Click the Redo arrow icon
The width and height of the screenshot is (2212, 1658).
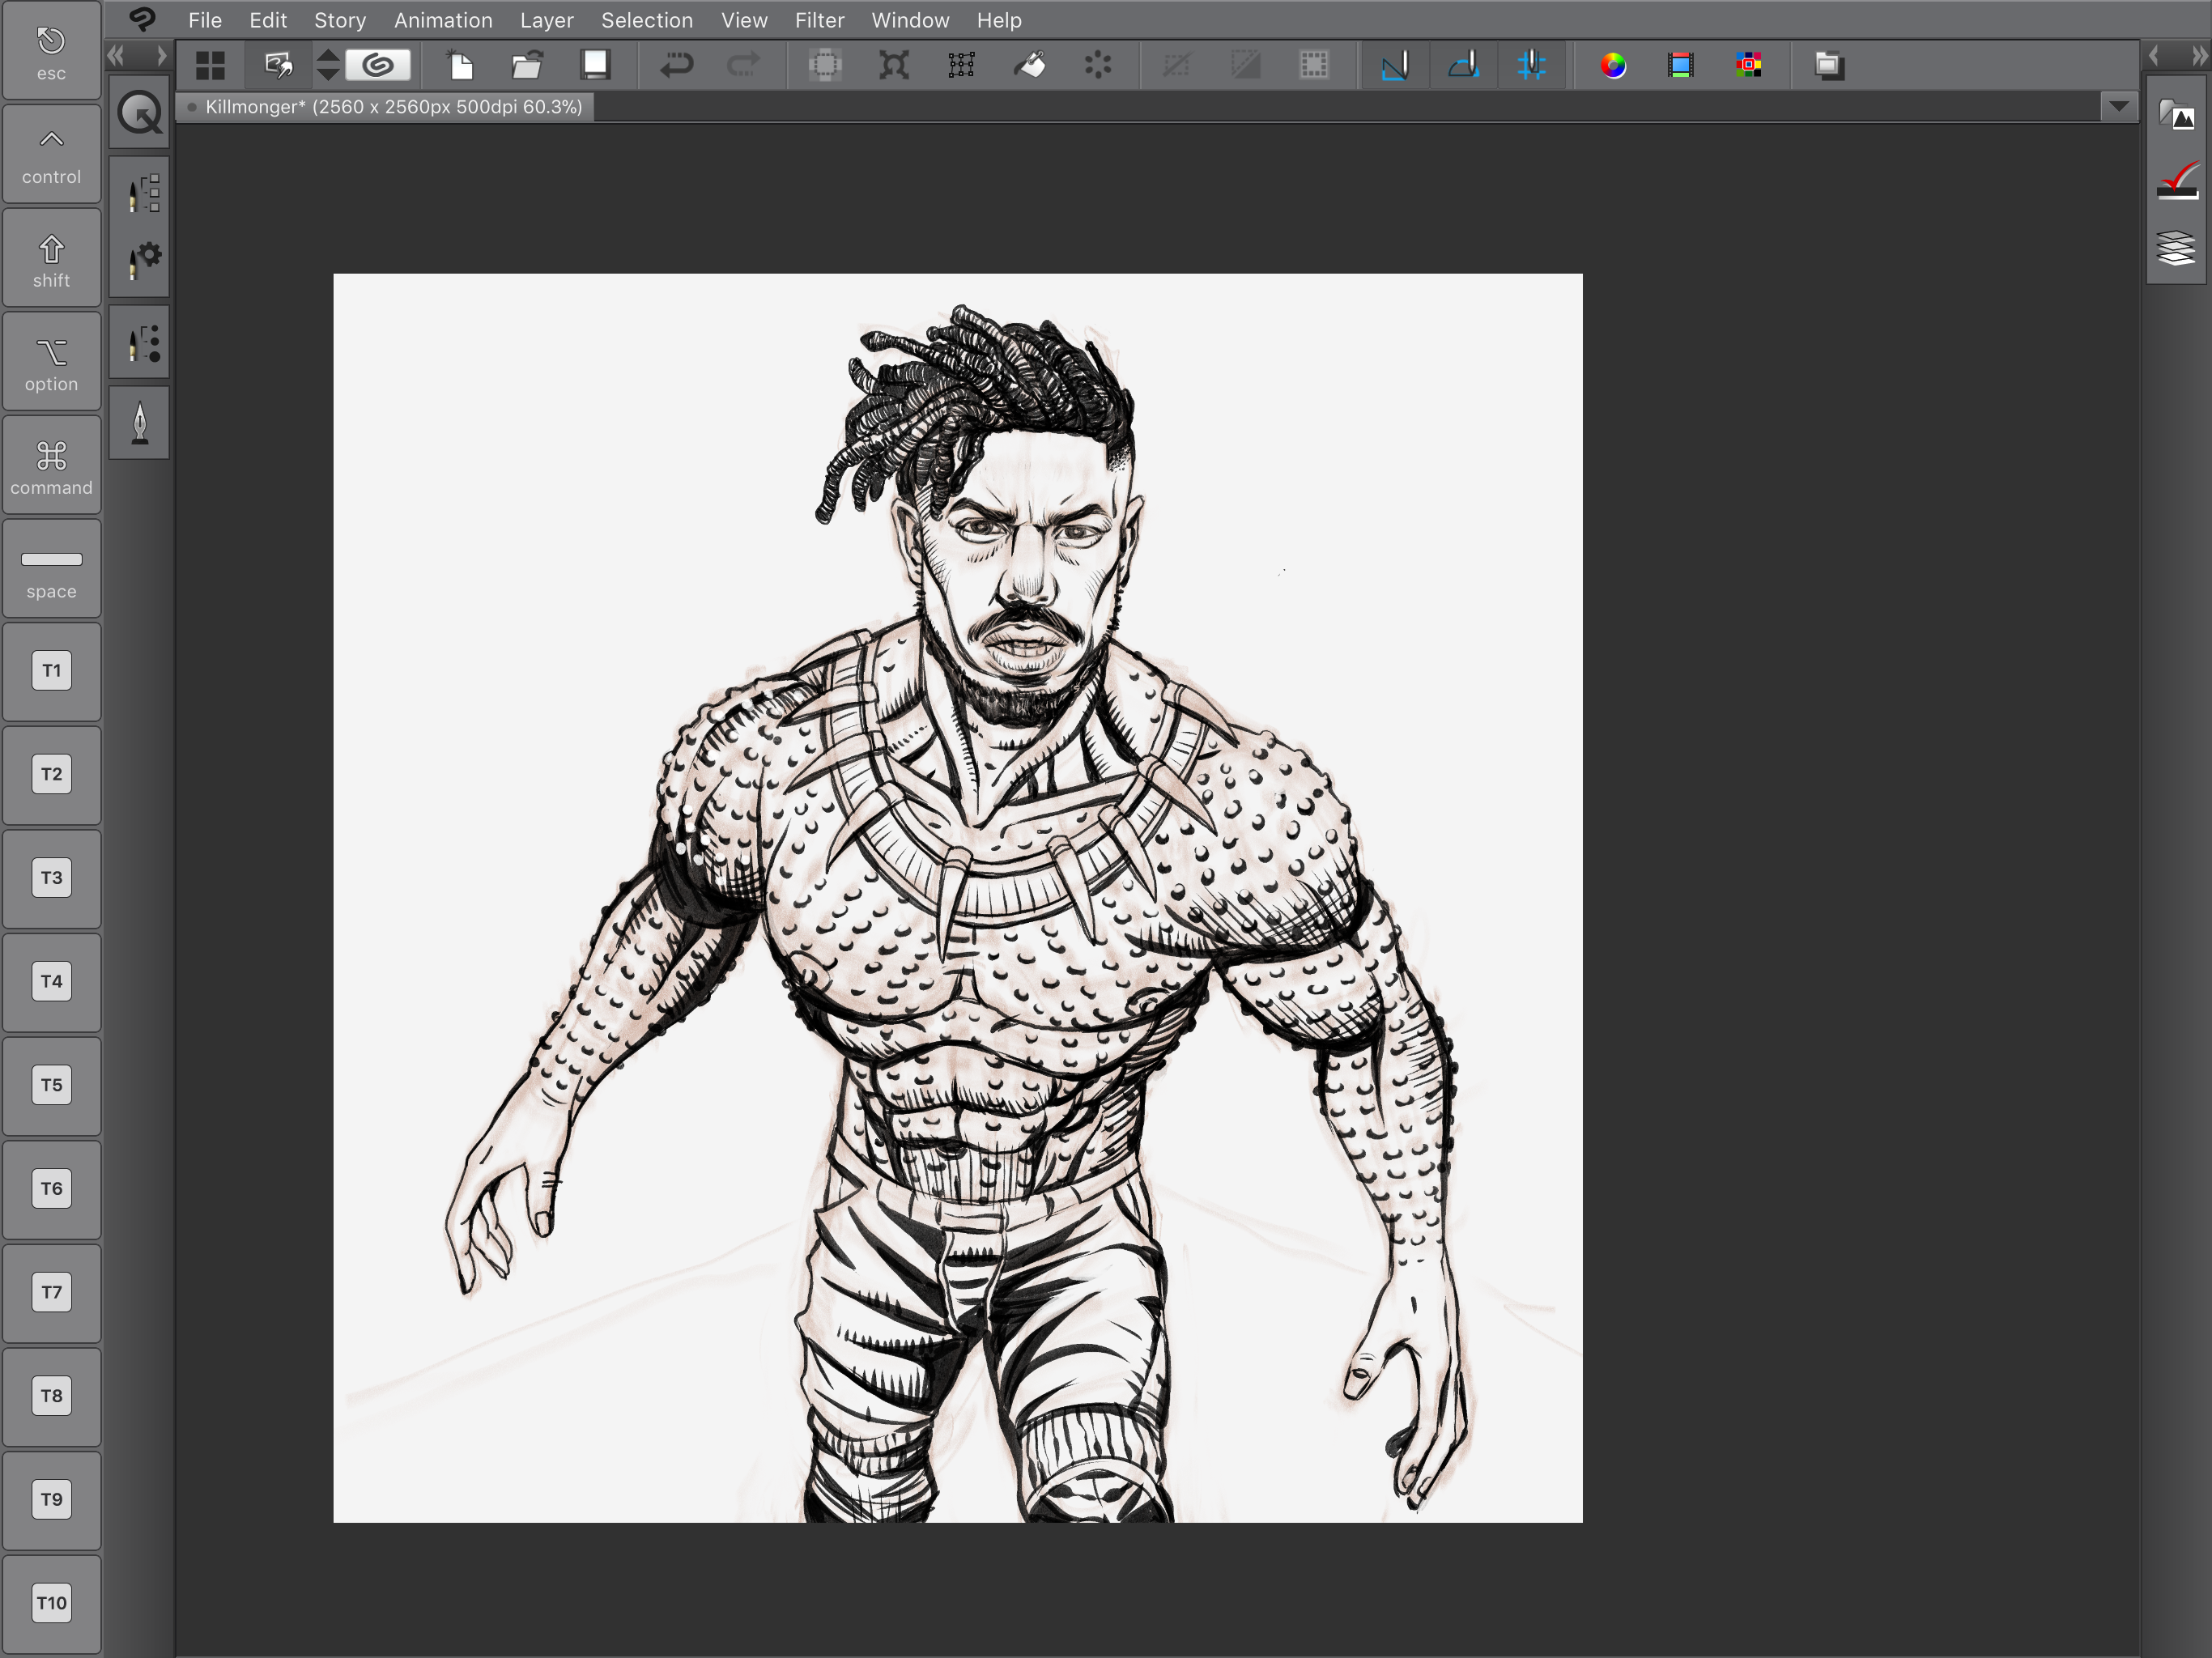tap(744, 66)
